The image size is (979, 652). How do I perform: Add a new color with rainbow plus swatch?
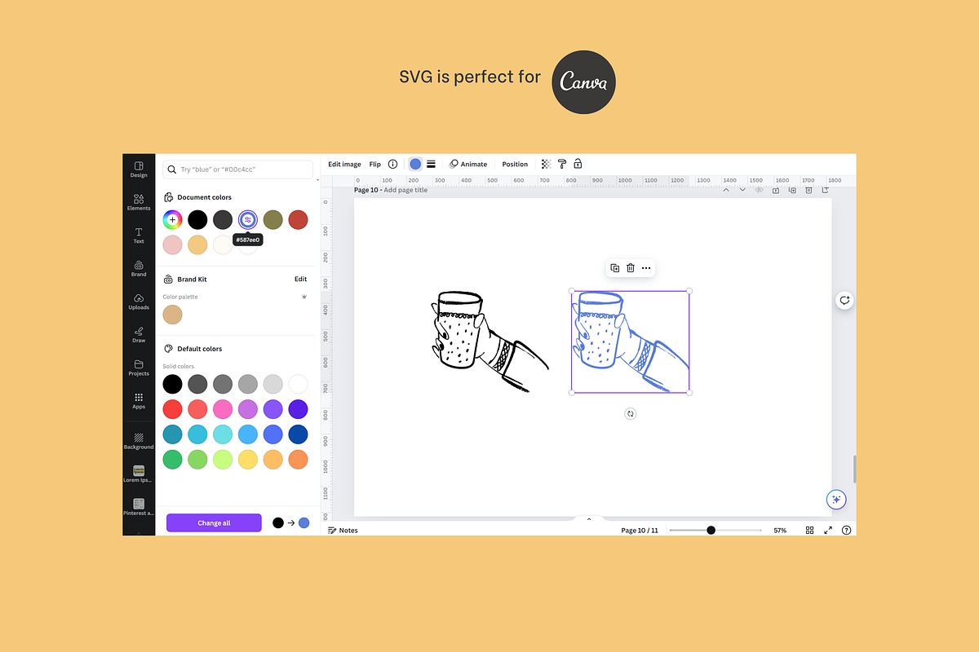pyautogui.click(x=172, y=219)
